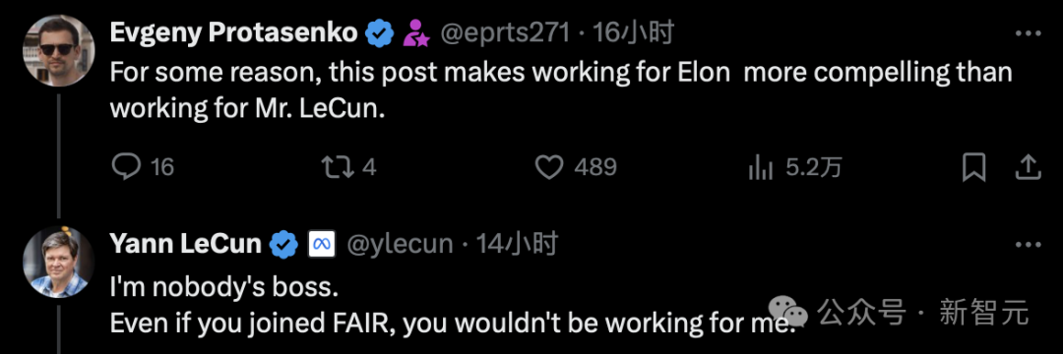Open the Meta affiliation badge beside Yann LeCun
Screen dimensions: 1063x354
(x=321, y=244)
